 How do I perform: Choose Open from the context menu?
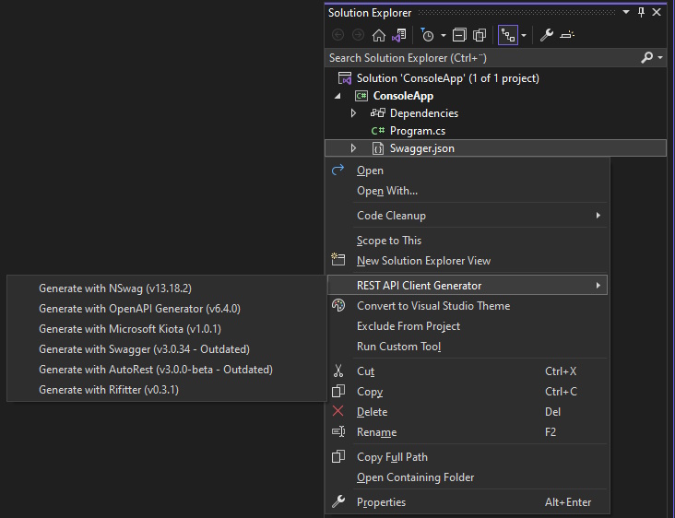point(468,171)
